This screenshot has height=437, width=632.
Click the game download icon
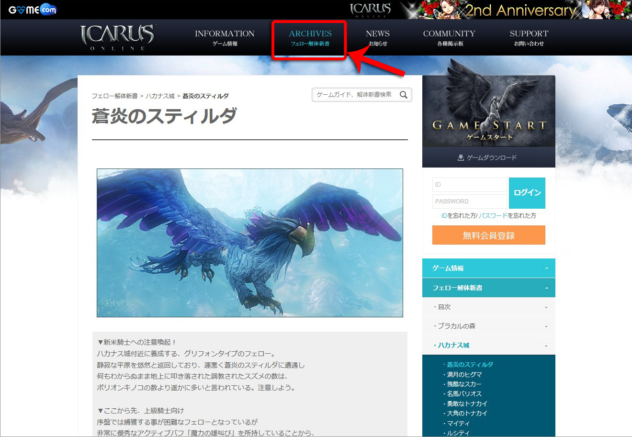point(461,157)
